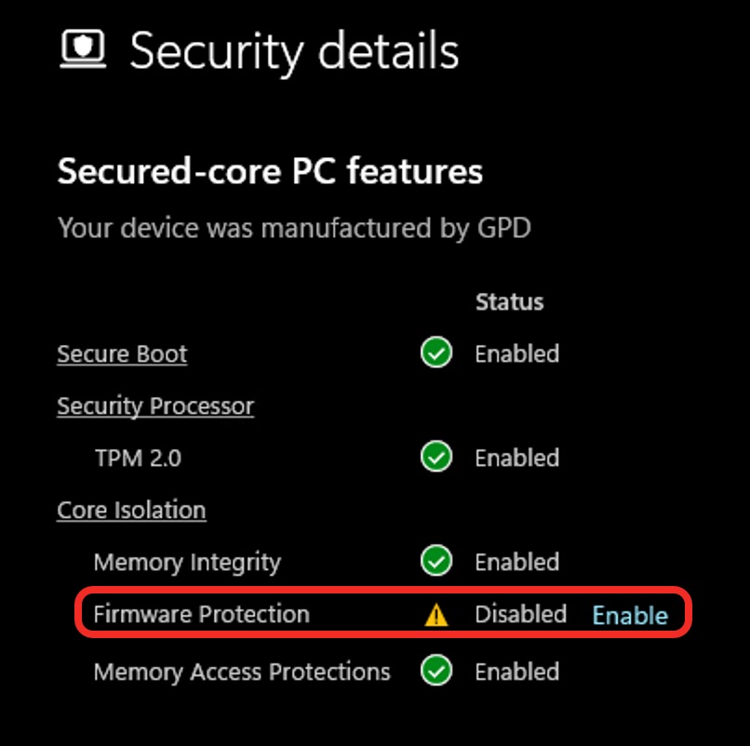Click the Firmware Protection label
This screenshot has height=746, width=750.
[x=201, y=614]
